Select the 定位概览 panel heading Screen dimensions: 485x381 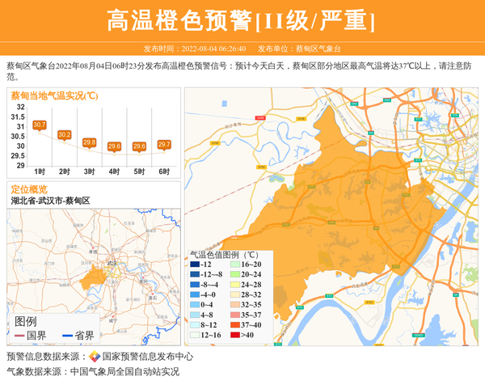(x=29, y=189)
